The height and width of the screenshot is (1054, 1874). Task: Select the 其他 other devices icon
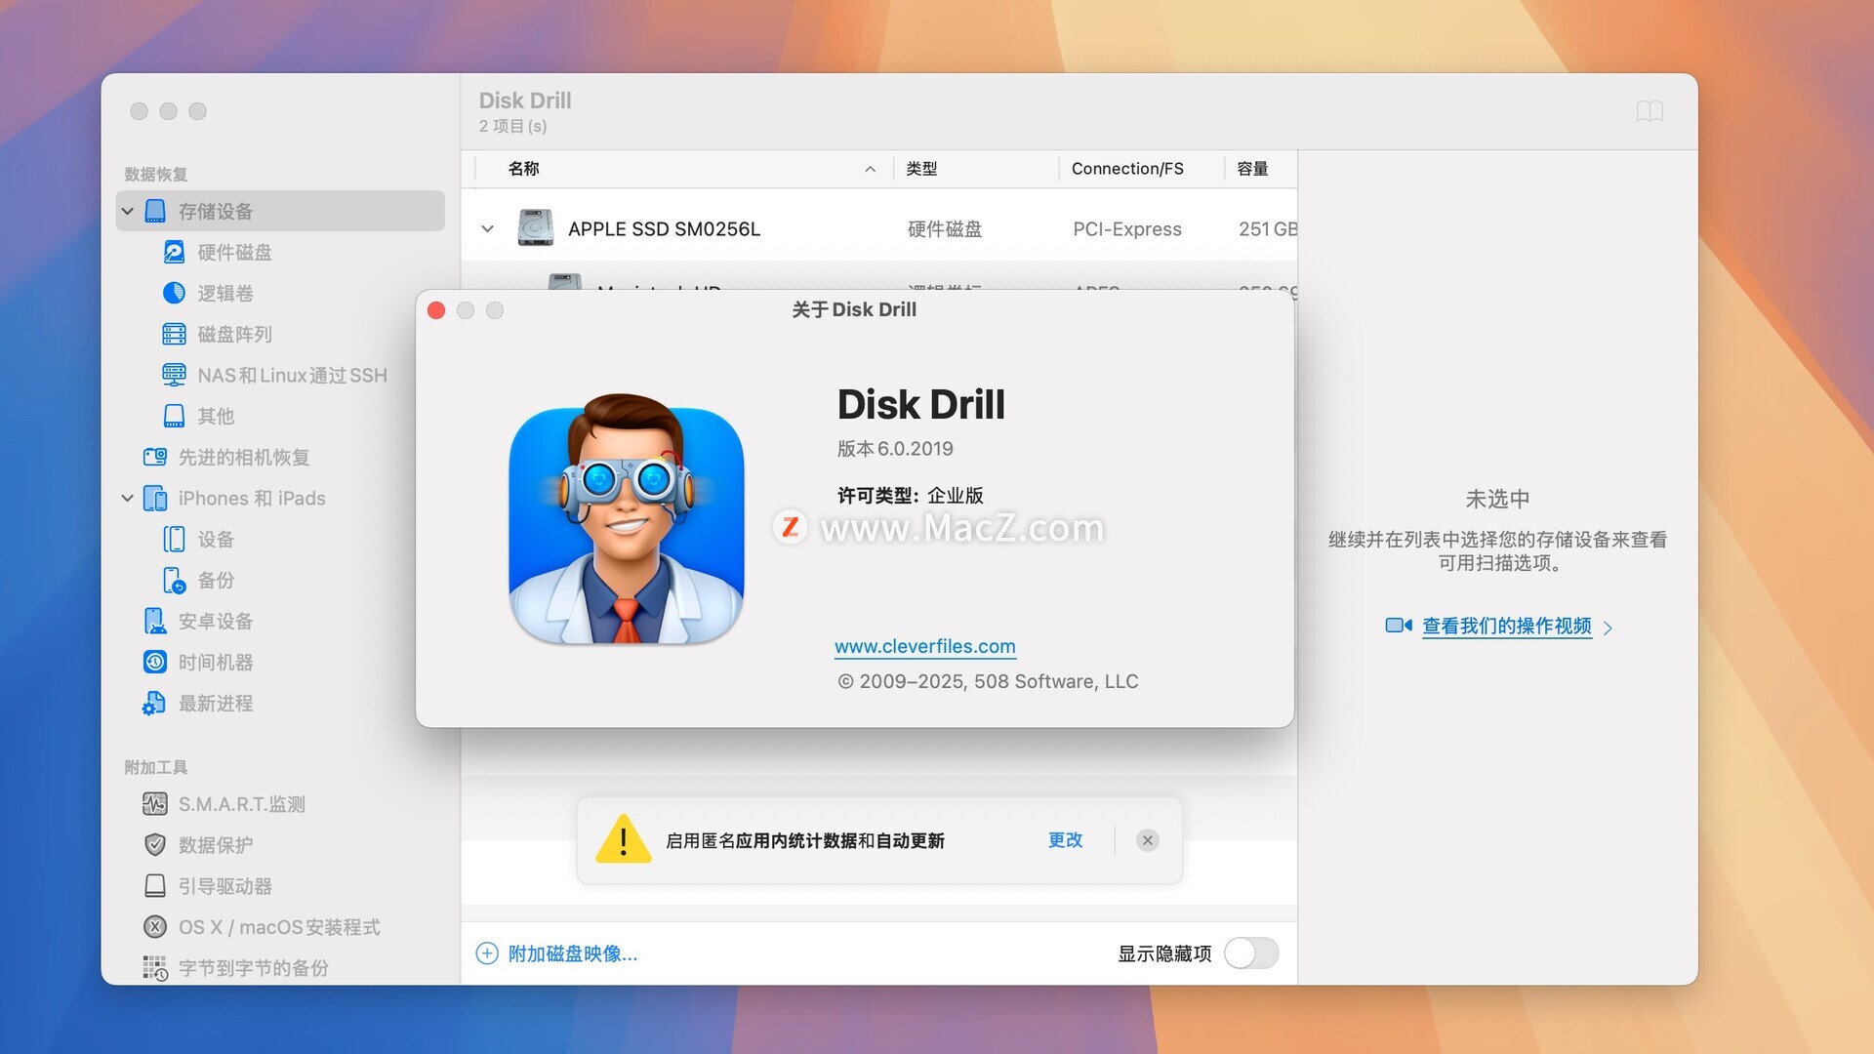pos(174,417)
